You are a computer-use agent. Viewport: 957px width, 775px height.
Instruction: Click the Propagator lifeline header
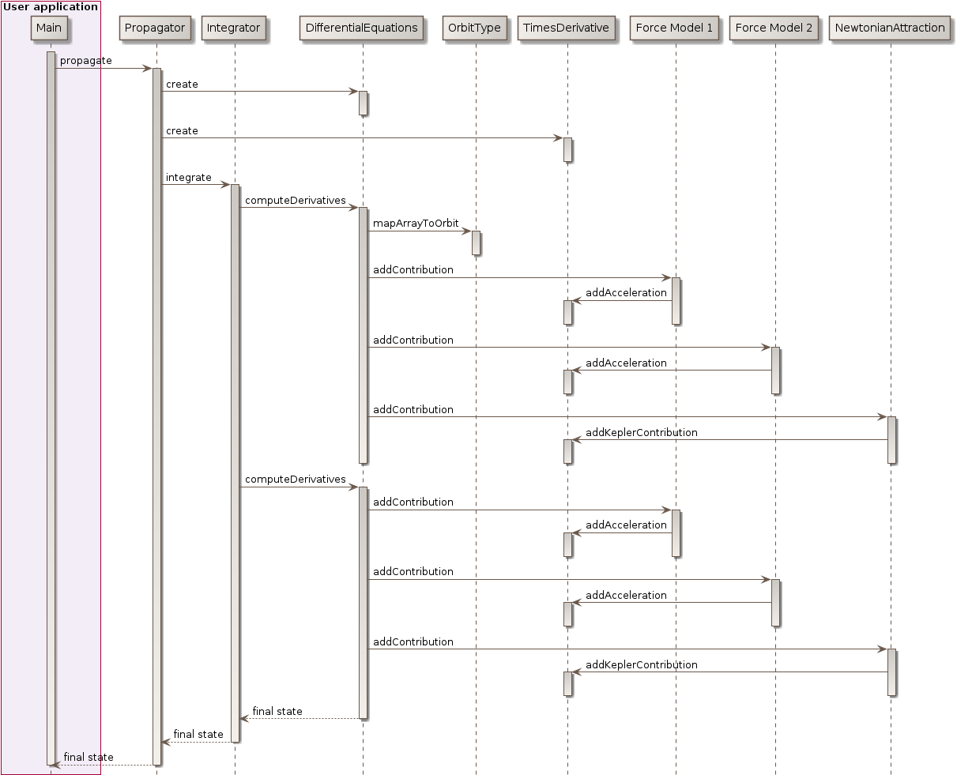coord(155,28)
